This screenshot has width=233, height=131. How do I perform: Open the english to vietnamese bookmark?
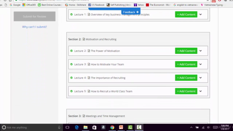186,5
